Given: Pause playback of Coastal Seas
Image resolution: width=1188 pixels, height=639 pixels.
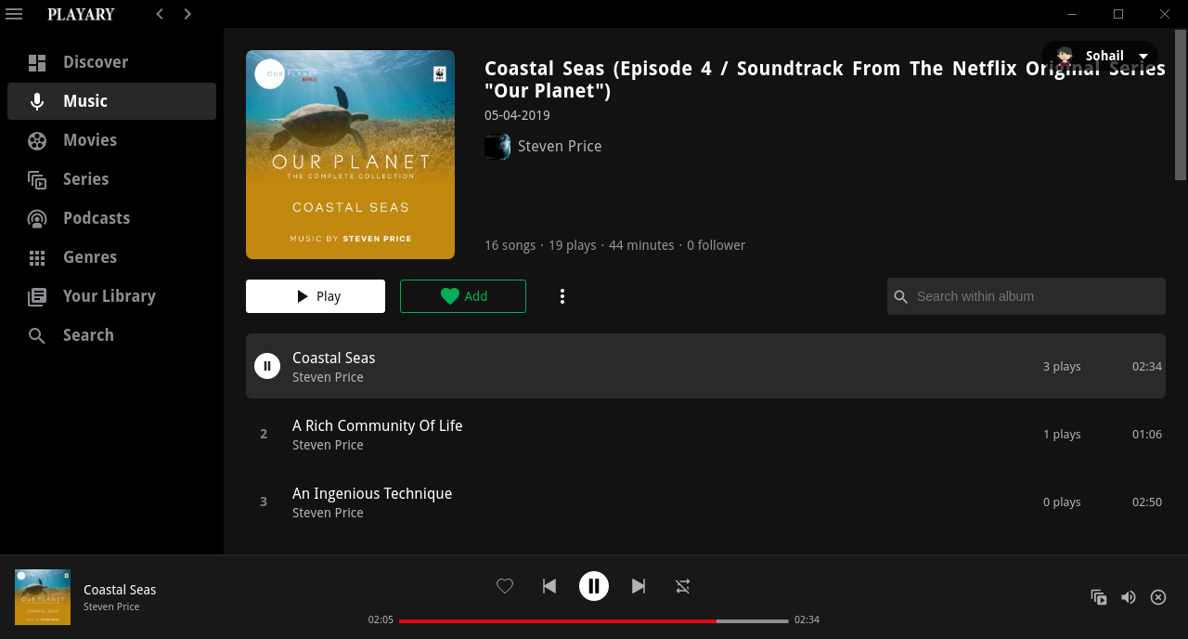Looking at the screenshot, I should tap(594, 586).
